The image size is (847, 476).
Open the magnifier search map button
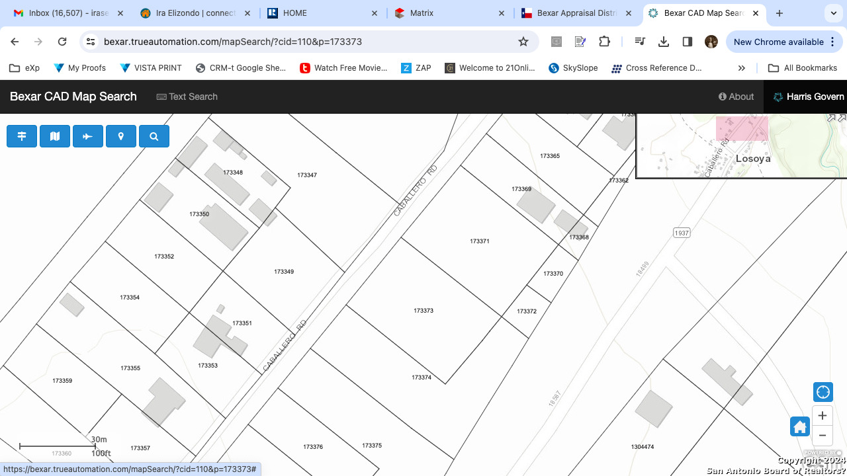pyautogui.click(x=154, y=136)
